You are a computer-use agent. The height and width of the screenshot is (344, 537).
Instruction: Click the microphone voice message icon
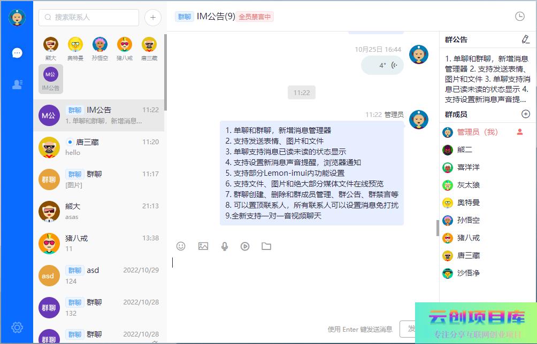(x=225, y=246)
